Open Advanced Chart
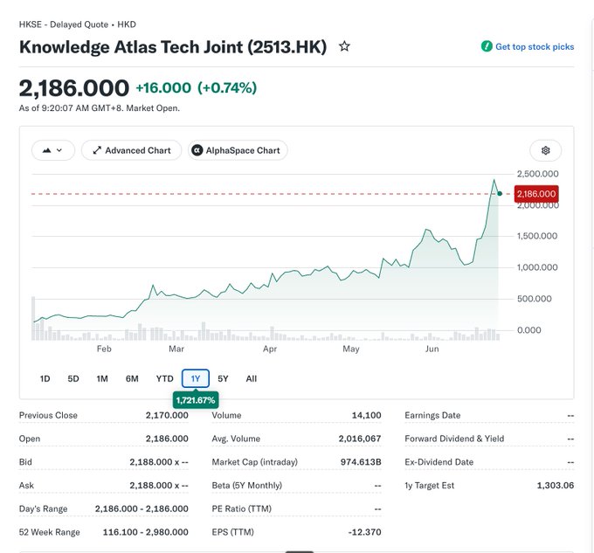The height and width of the screenshot is (553, 594). pyautogui.click(x=131, y=150)
